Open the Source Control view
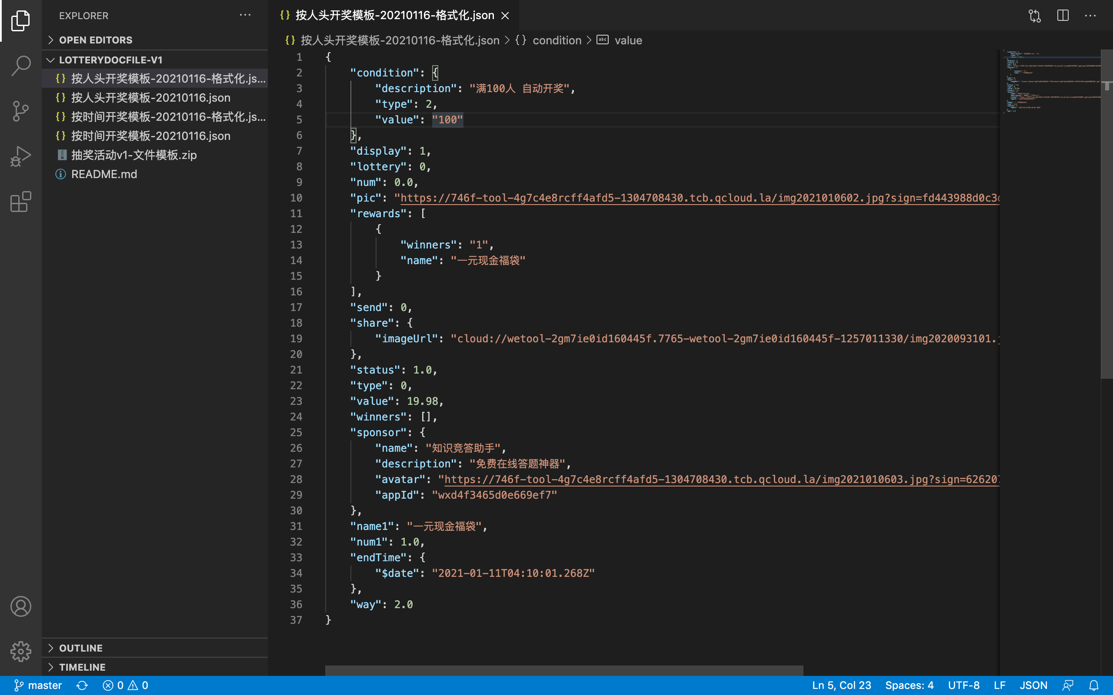 (x=21, y=111)
